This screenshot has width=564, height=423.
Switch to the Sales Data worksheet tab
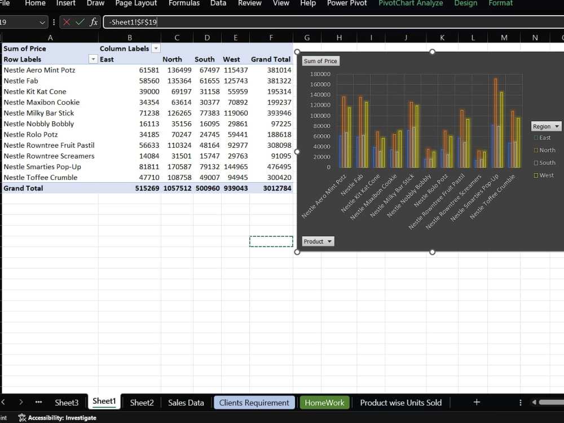pos(186,403)
